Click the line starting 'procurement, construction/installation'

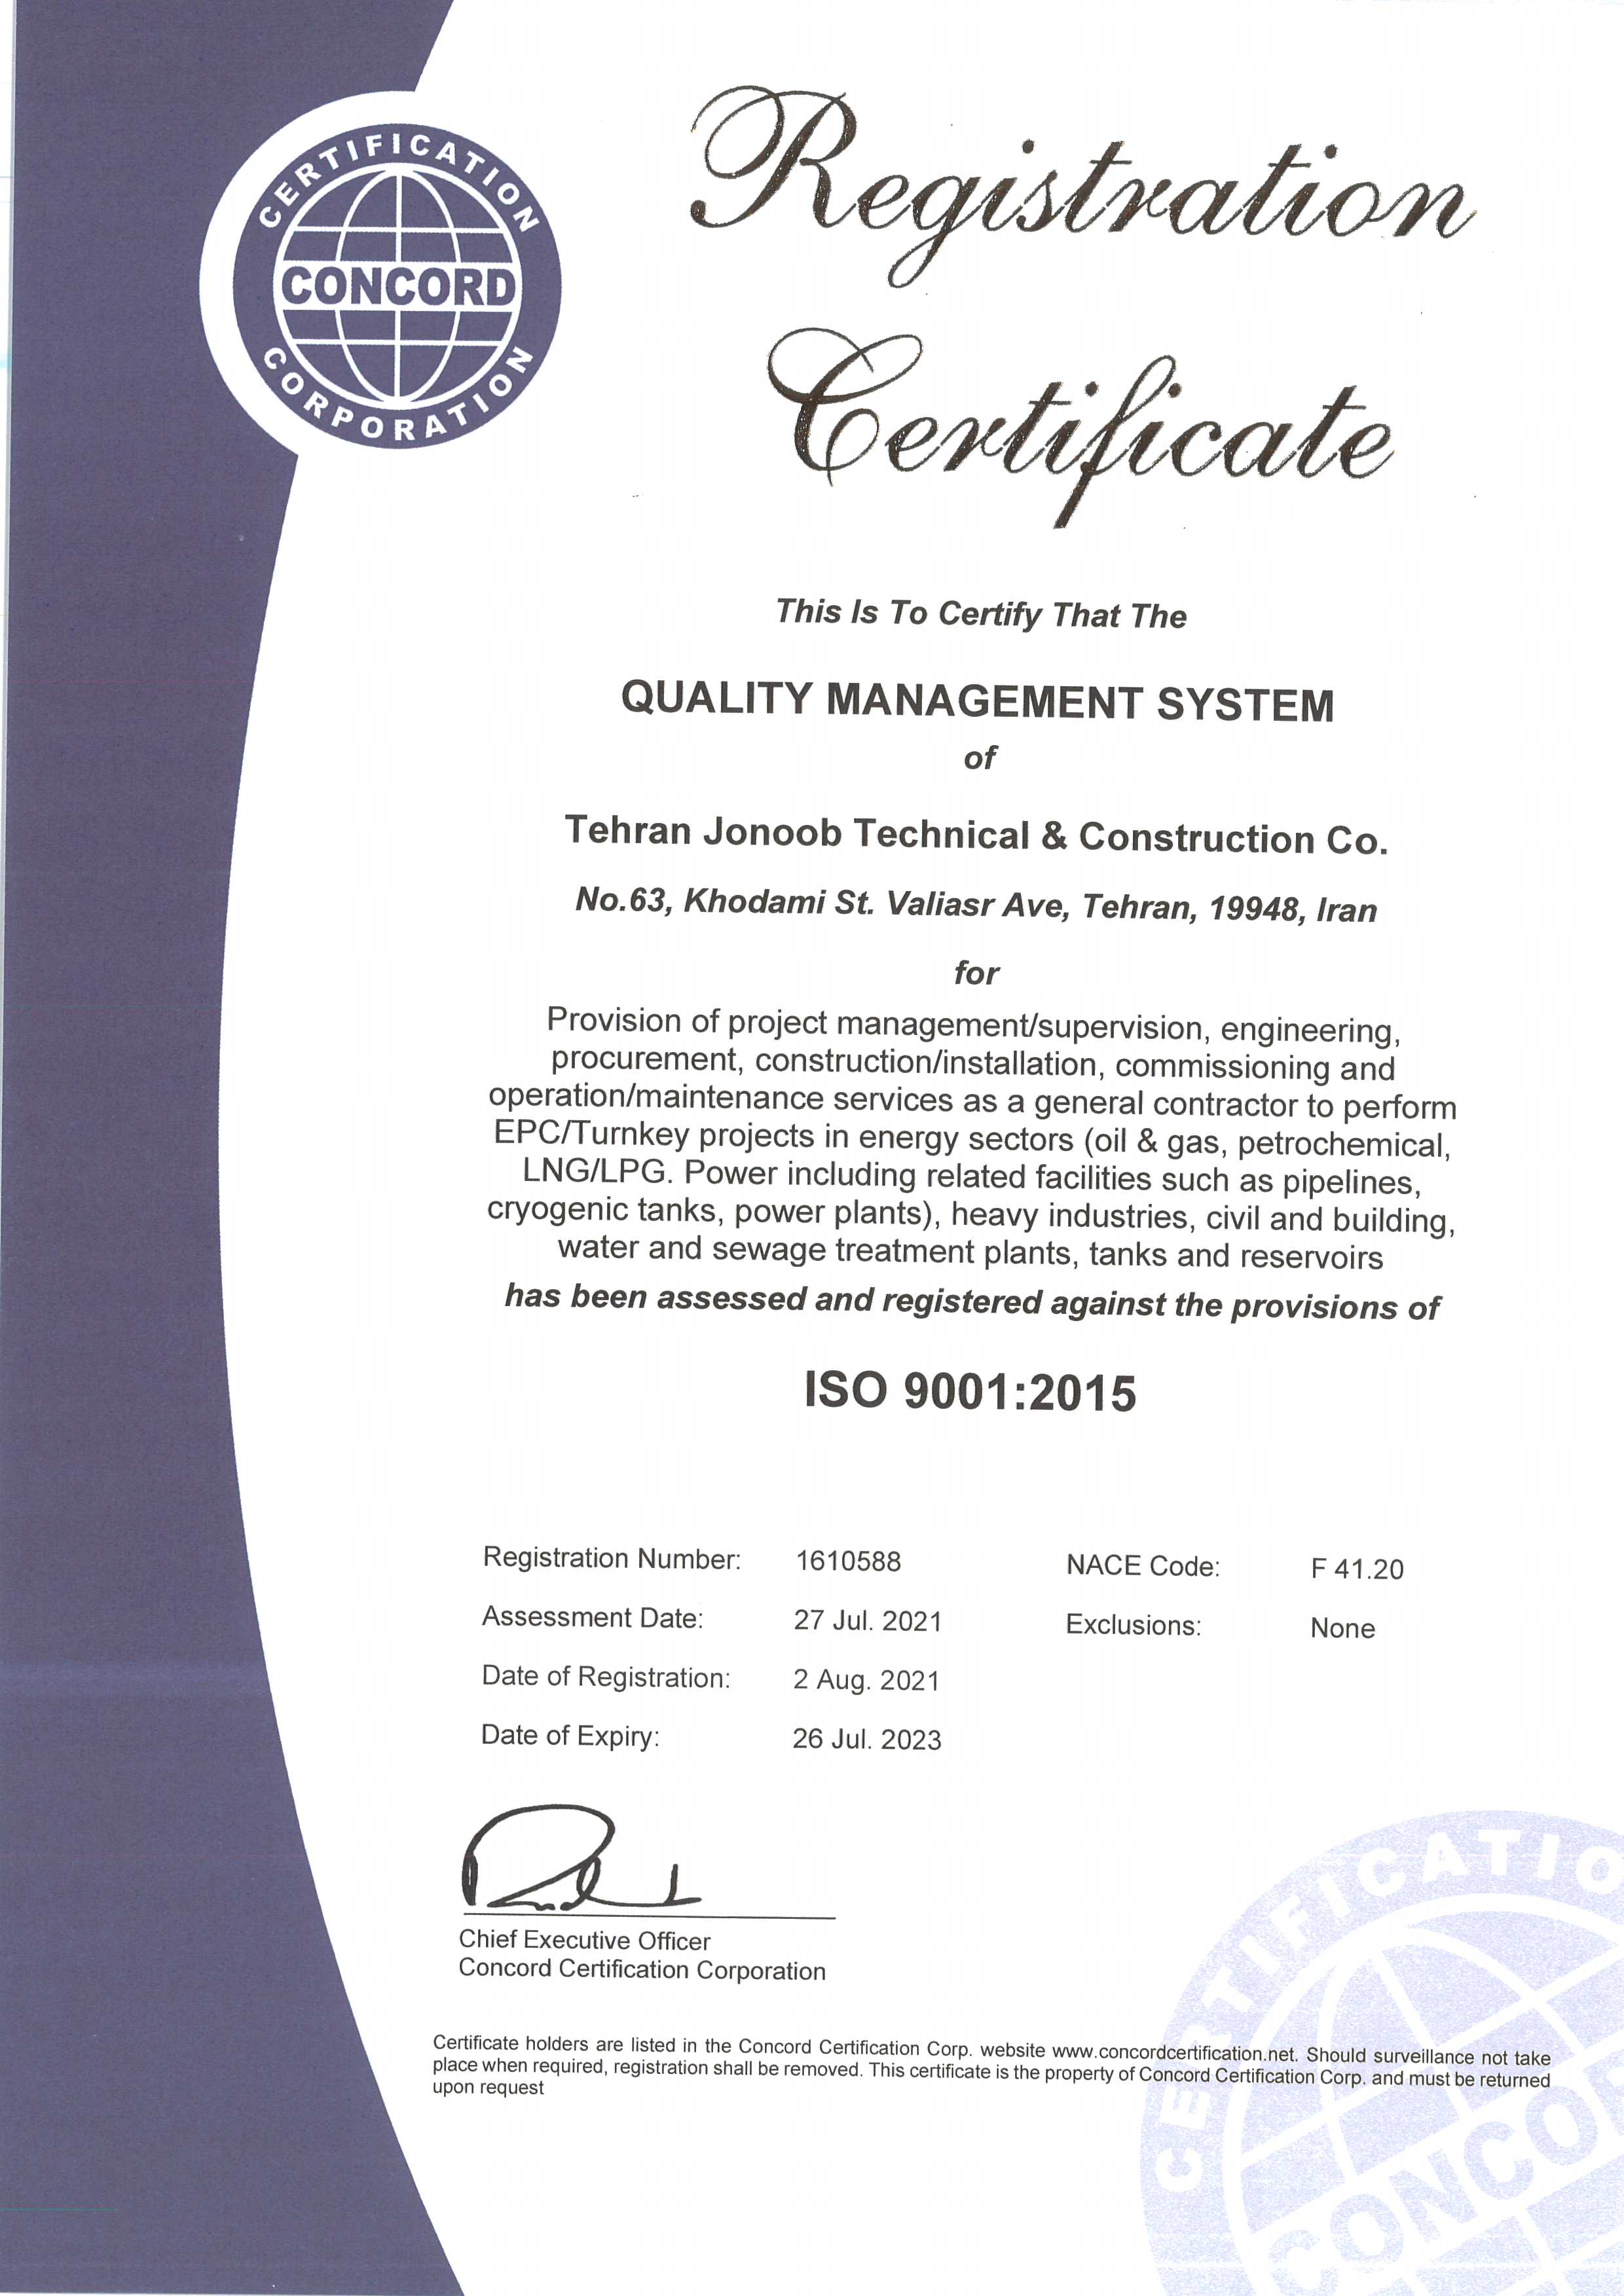[x=972, y=1063]
